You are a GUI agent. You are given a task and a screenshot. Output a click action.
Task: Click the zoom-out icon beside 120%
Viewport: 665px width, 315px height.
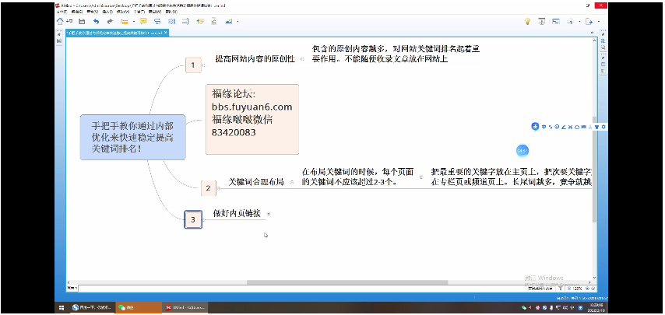click(x=569, y=289)
